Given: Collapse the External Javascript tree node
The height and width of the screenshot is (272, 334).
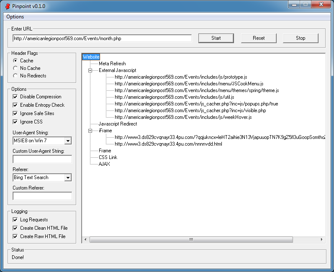Looking at the screenshot, I should tap(90, 70).
